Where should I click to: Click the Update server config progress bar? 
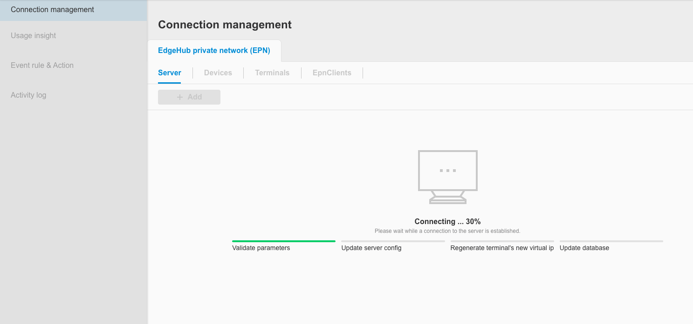click(392, 241)
